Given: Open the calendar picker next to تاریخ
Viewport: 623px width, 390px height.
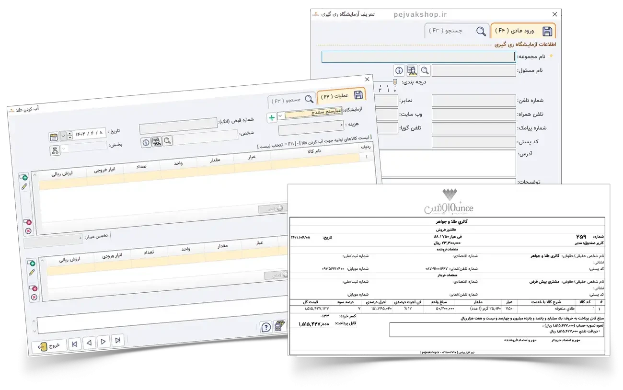Looking at the screenshot, I should (x=54, y=137).
